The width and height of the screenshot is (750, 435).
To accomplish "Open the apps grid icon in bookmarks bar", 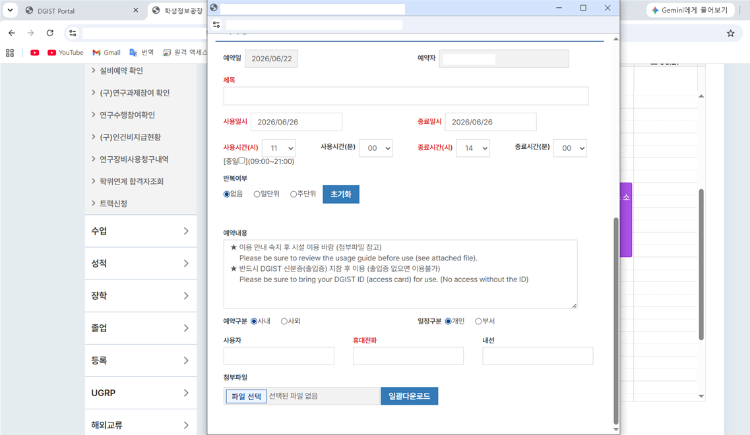I will point(10,53).
